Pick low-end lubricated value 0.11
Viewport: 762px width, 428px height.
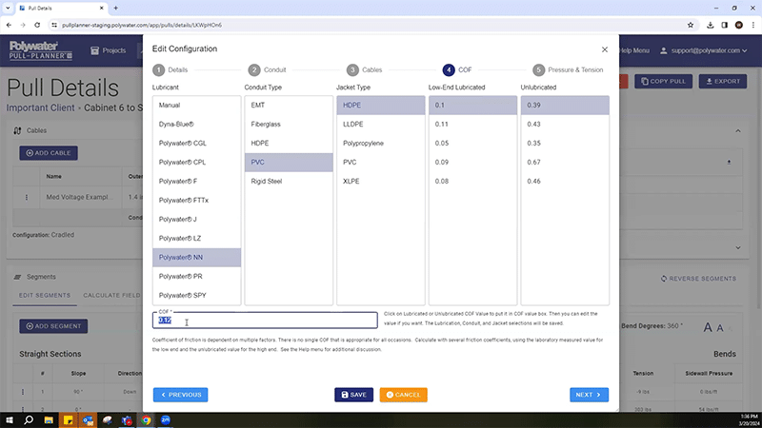coord(472,125)
